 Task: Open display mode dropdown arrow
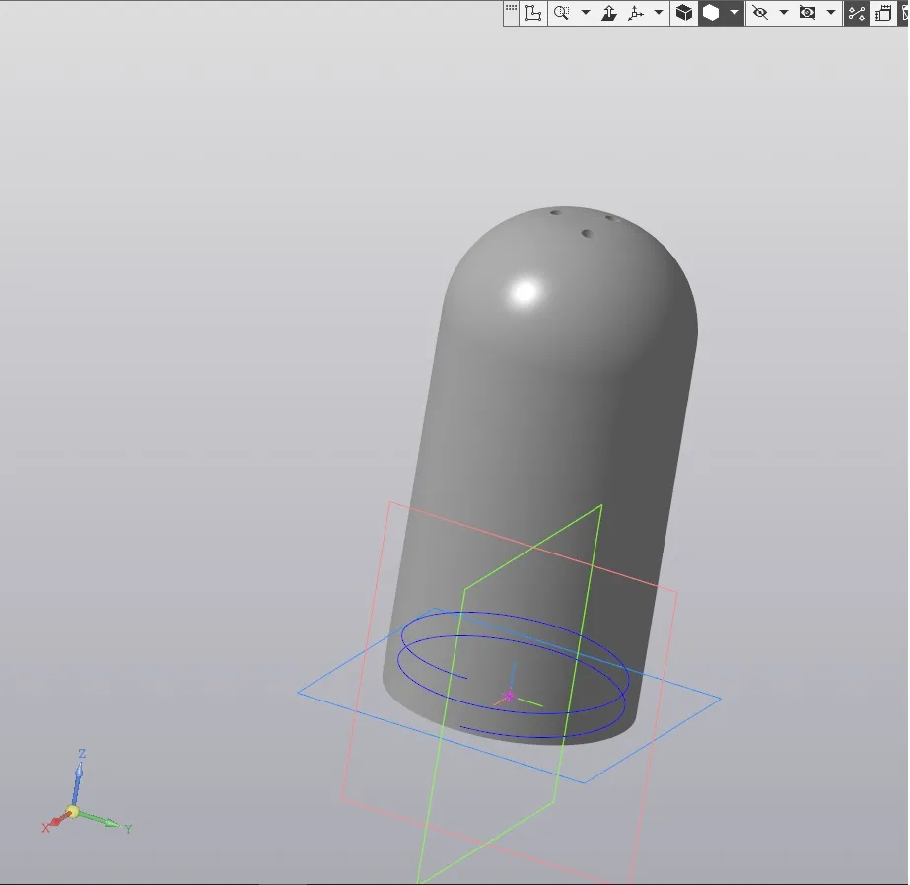734,13
